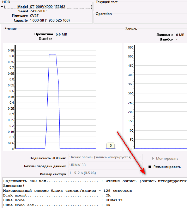This screenshot has width=187, height=208.
Task: Click the blue read speed peak on the chart
Action: click(x=52, y=54)
